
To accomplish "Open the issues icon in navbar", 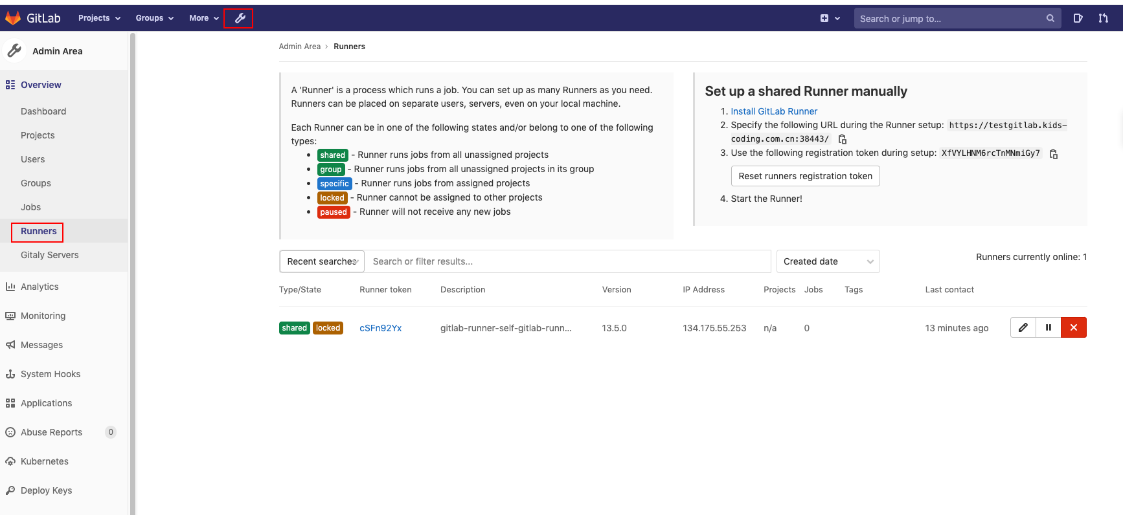I will 1078,18.
